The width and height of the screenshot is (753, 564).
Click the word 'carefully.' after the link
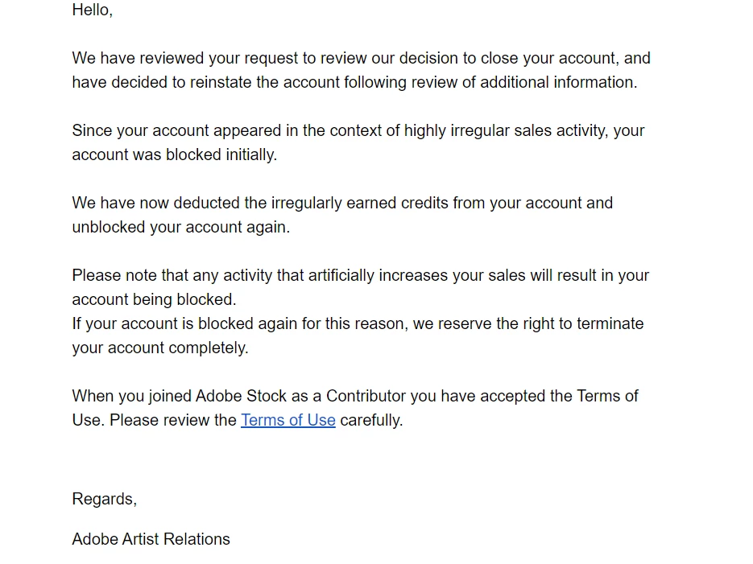371,420
